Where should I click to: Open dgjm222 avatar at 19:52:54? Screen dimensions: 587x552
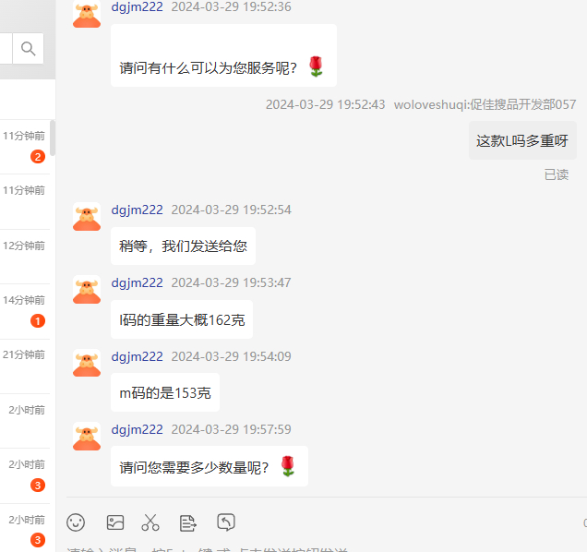click(87, 217)
